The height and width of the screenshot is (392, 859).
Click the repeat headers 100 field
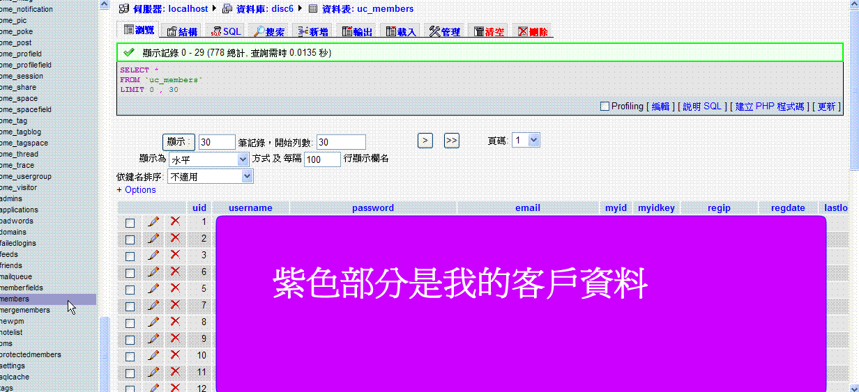tap(323, 159)
